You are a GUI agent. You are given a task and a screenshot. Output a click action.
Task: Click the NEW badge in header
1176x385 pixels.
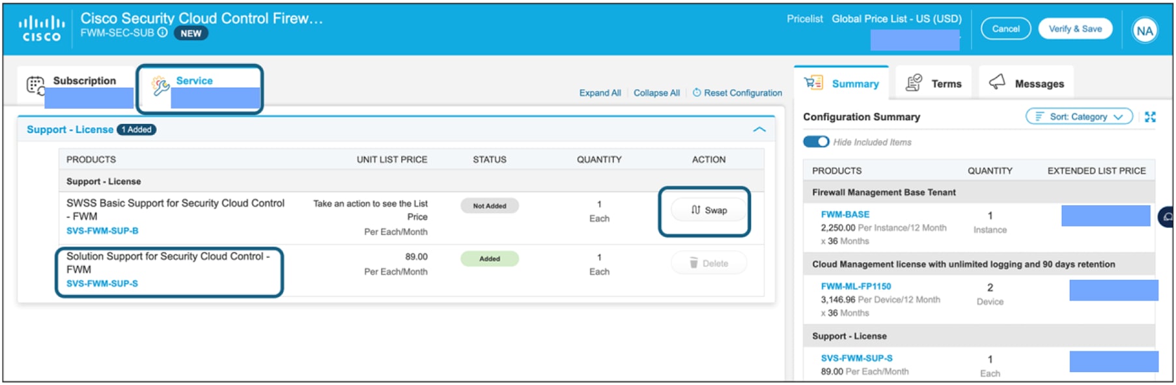[x=191, y=33]
